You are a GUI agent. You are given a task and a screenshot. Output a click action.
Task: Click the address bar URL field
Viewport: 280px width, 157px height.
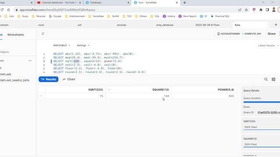[125, 10]
